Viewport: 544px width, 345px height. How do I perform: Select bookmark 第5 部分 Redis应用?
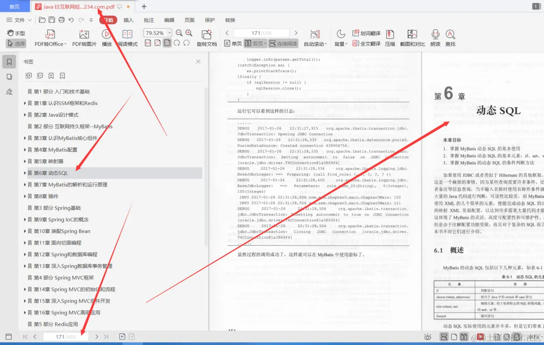(56, 324)
